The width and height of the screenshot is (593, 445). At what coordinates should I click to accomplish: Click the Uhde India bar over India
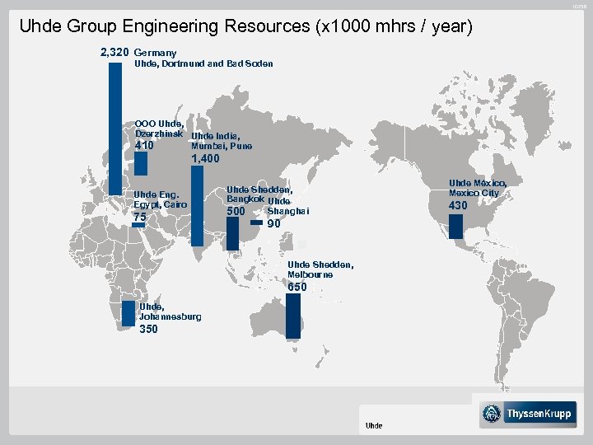click(x=197, y=206)
